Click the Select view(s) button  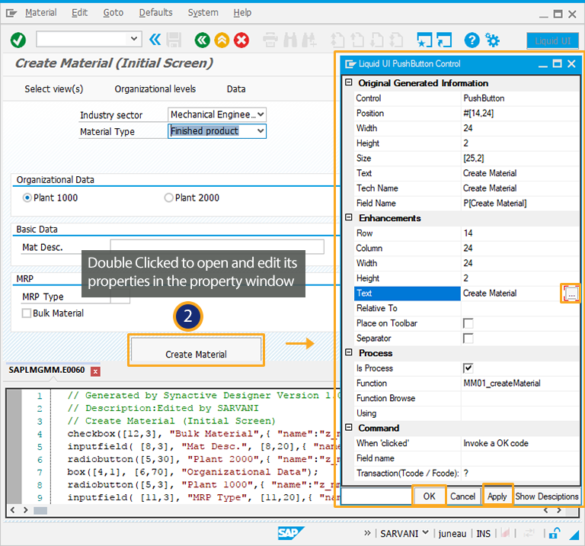pyautogui.click(x=54, y=89)
